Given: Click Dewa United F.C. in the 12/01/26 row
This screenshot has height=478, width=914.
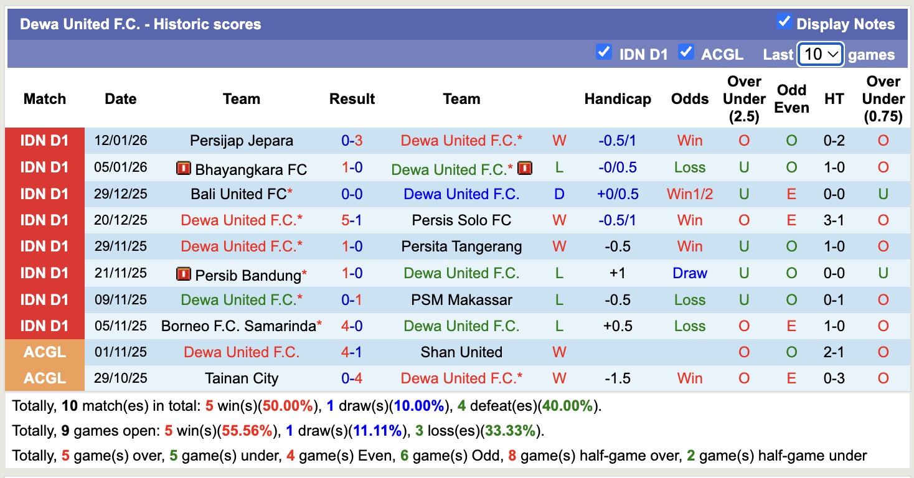Looking at the screenshot, I should [461, 141].
